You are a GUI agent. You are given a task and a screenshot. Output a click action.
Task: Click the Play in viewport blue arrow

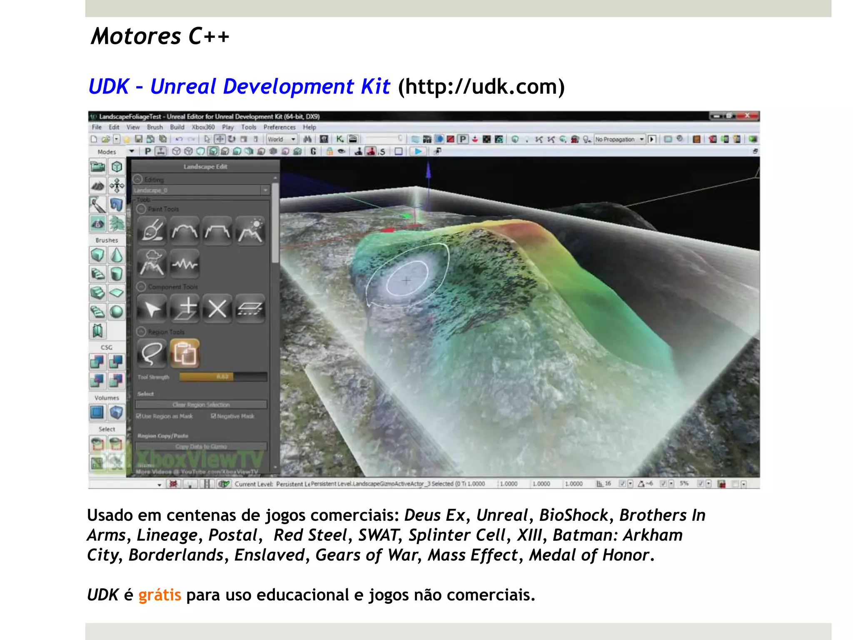coord(418,151)
